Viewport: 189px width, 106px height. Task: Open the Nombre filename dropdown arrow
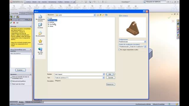104,74
